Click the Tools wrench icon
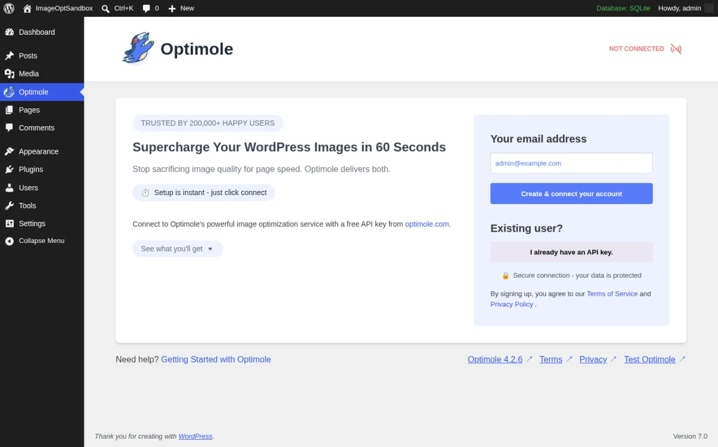 click(9, 206)
